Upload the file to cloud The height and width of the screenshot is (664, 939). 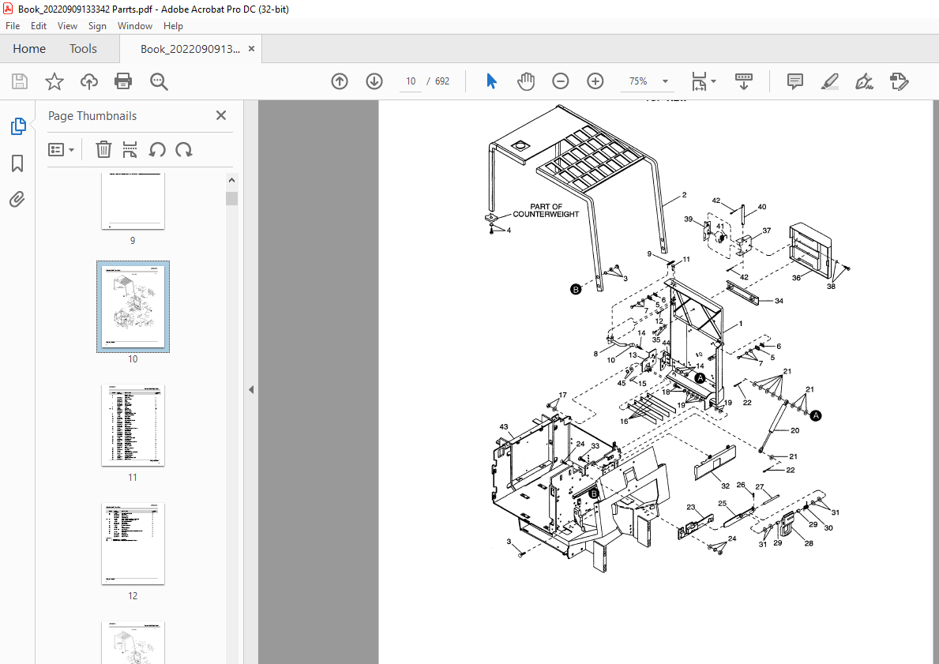88,81
